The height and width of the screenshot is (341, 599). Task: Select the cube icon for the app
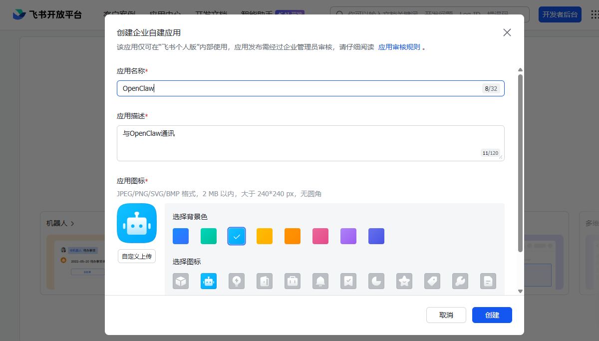pyautogui.click(x=181, y=281)
